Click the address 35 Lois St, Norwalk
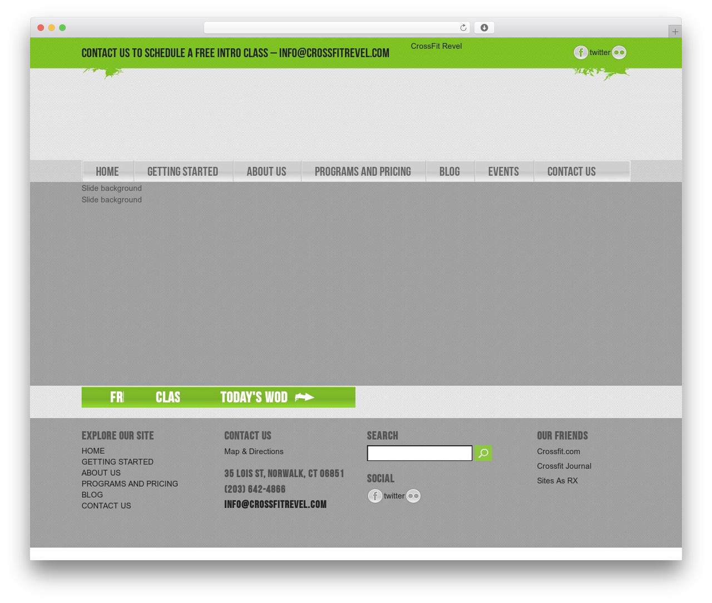The width and height of the screenshot is (712, 603). click(284, 473)
